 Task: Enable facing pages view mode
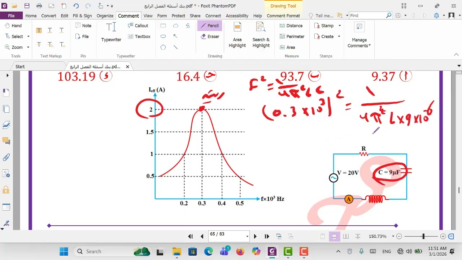coord(346,237)
